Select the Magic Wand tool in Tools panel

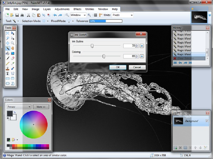(8, 48)
